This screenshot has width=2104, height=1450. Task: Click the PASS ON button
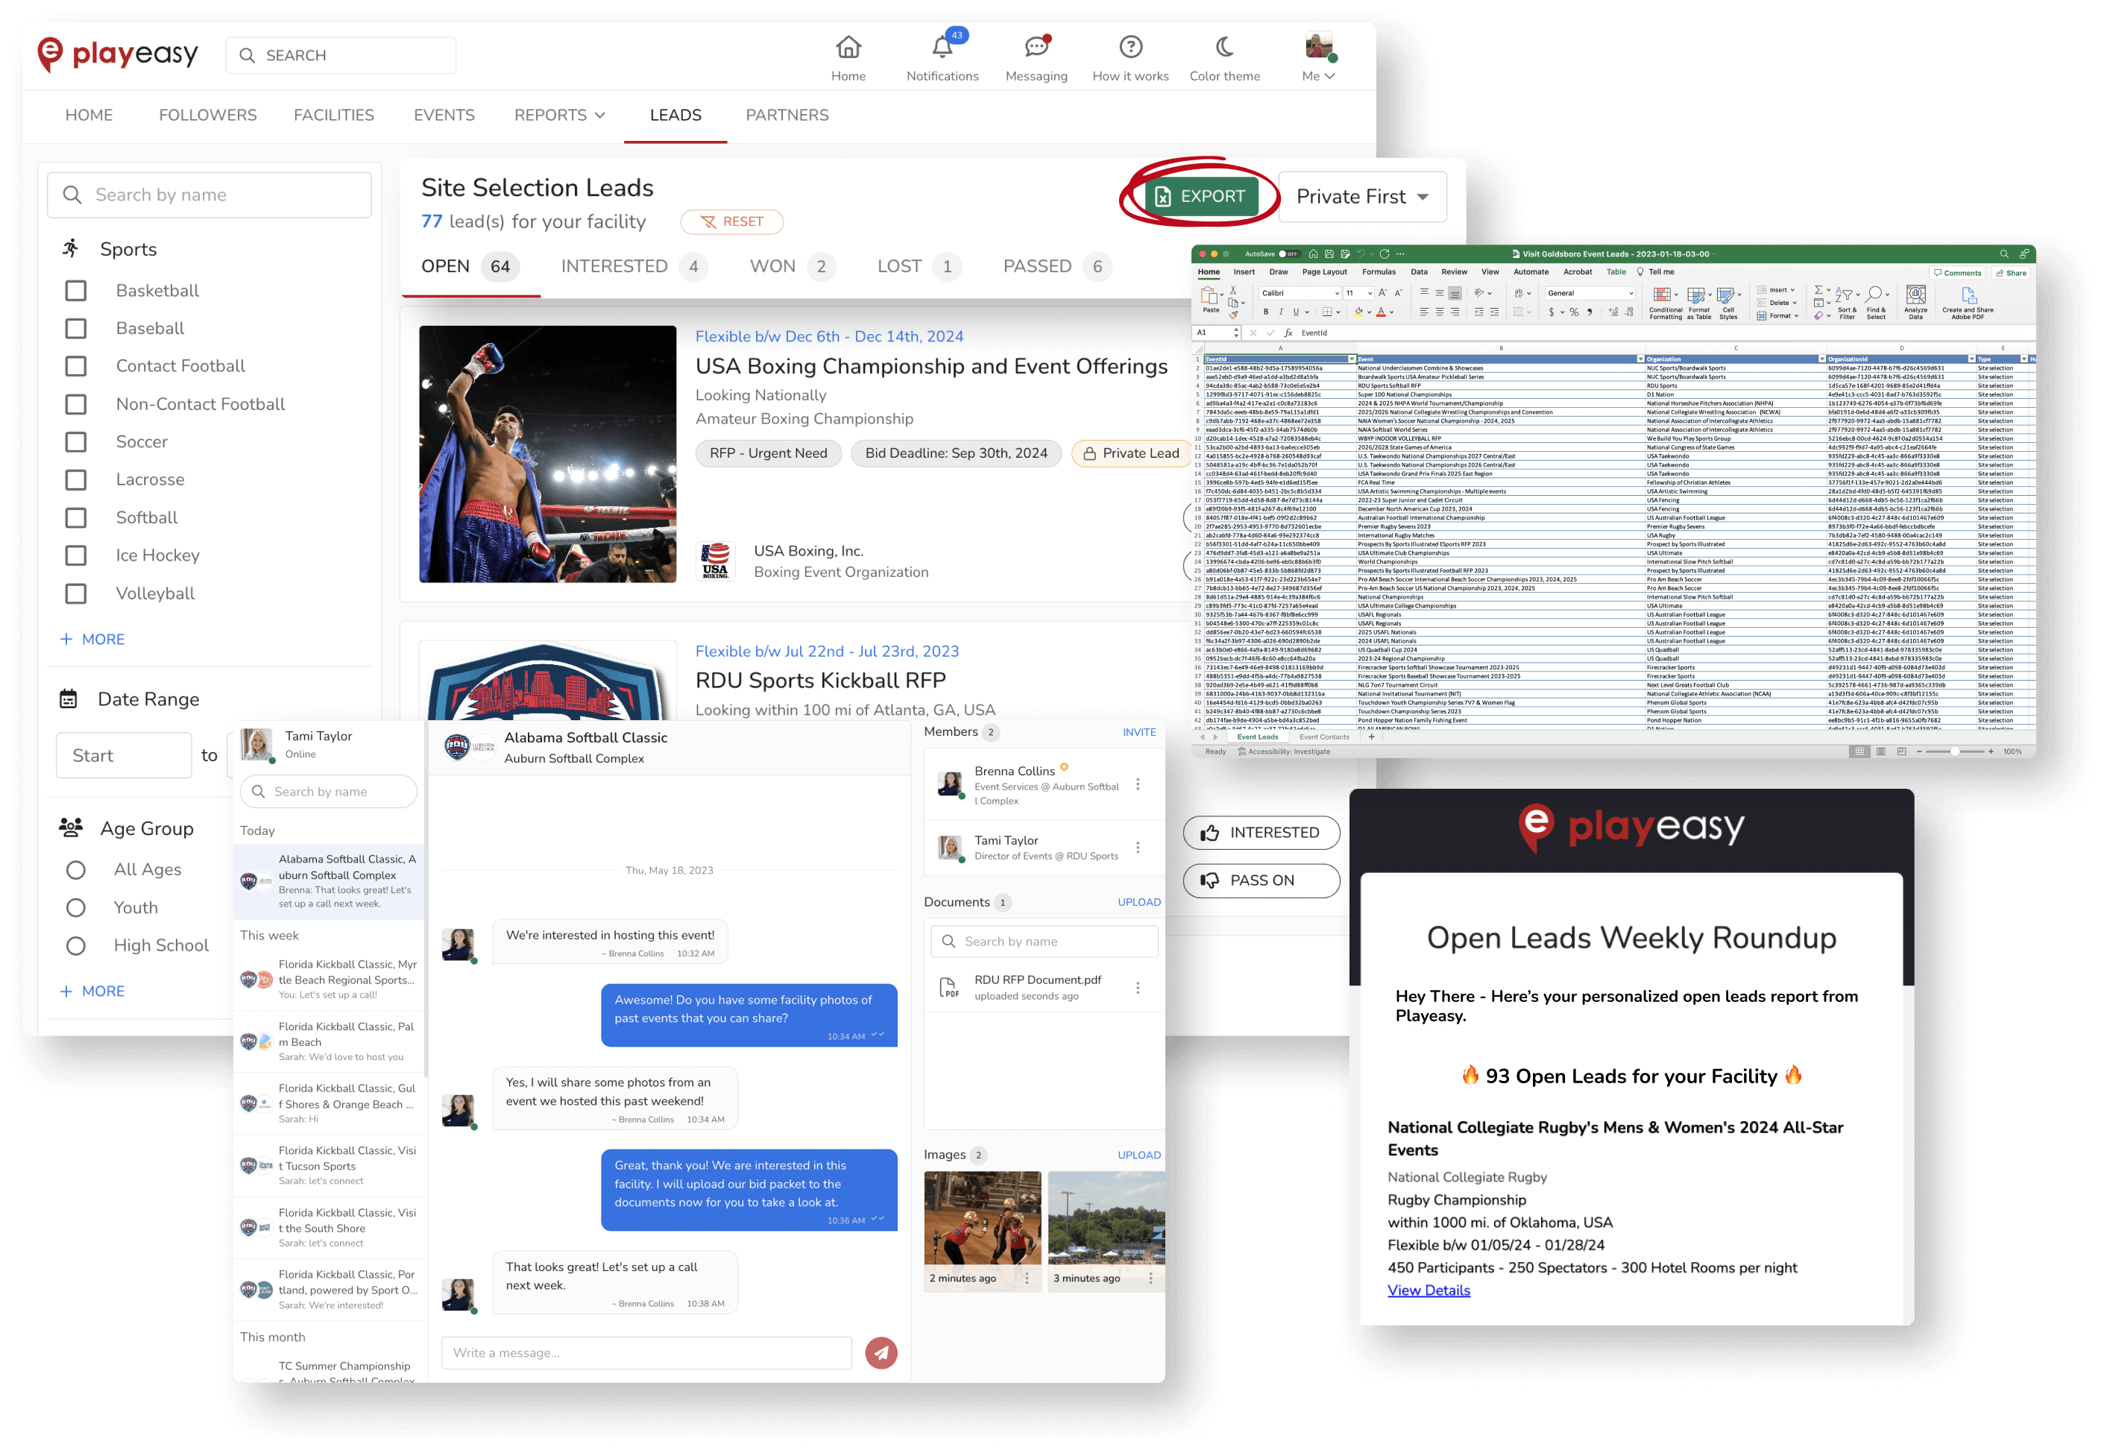[1260, 880]
